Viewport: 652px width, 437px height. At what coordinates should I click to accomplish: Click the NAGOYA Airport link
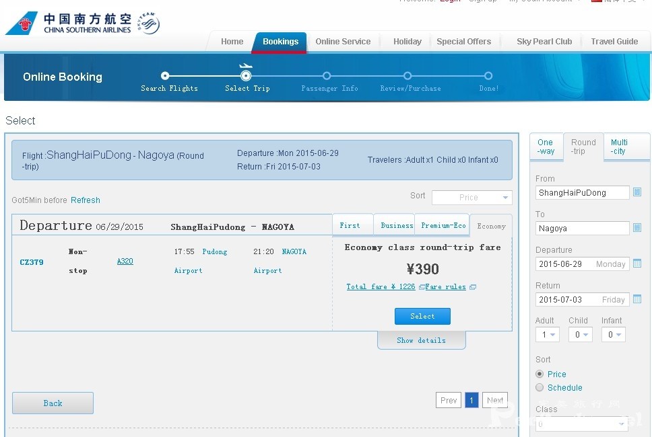coord(280,261)
